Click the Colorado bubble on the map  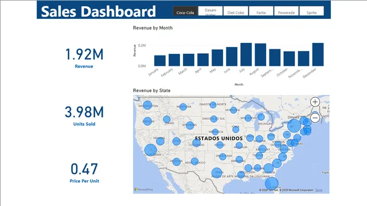(x=197, y=142)
